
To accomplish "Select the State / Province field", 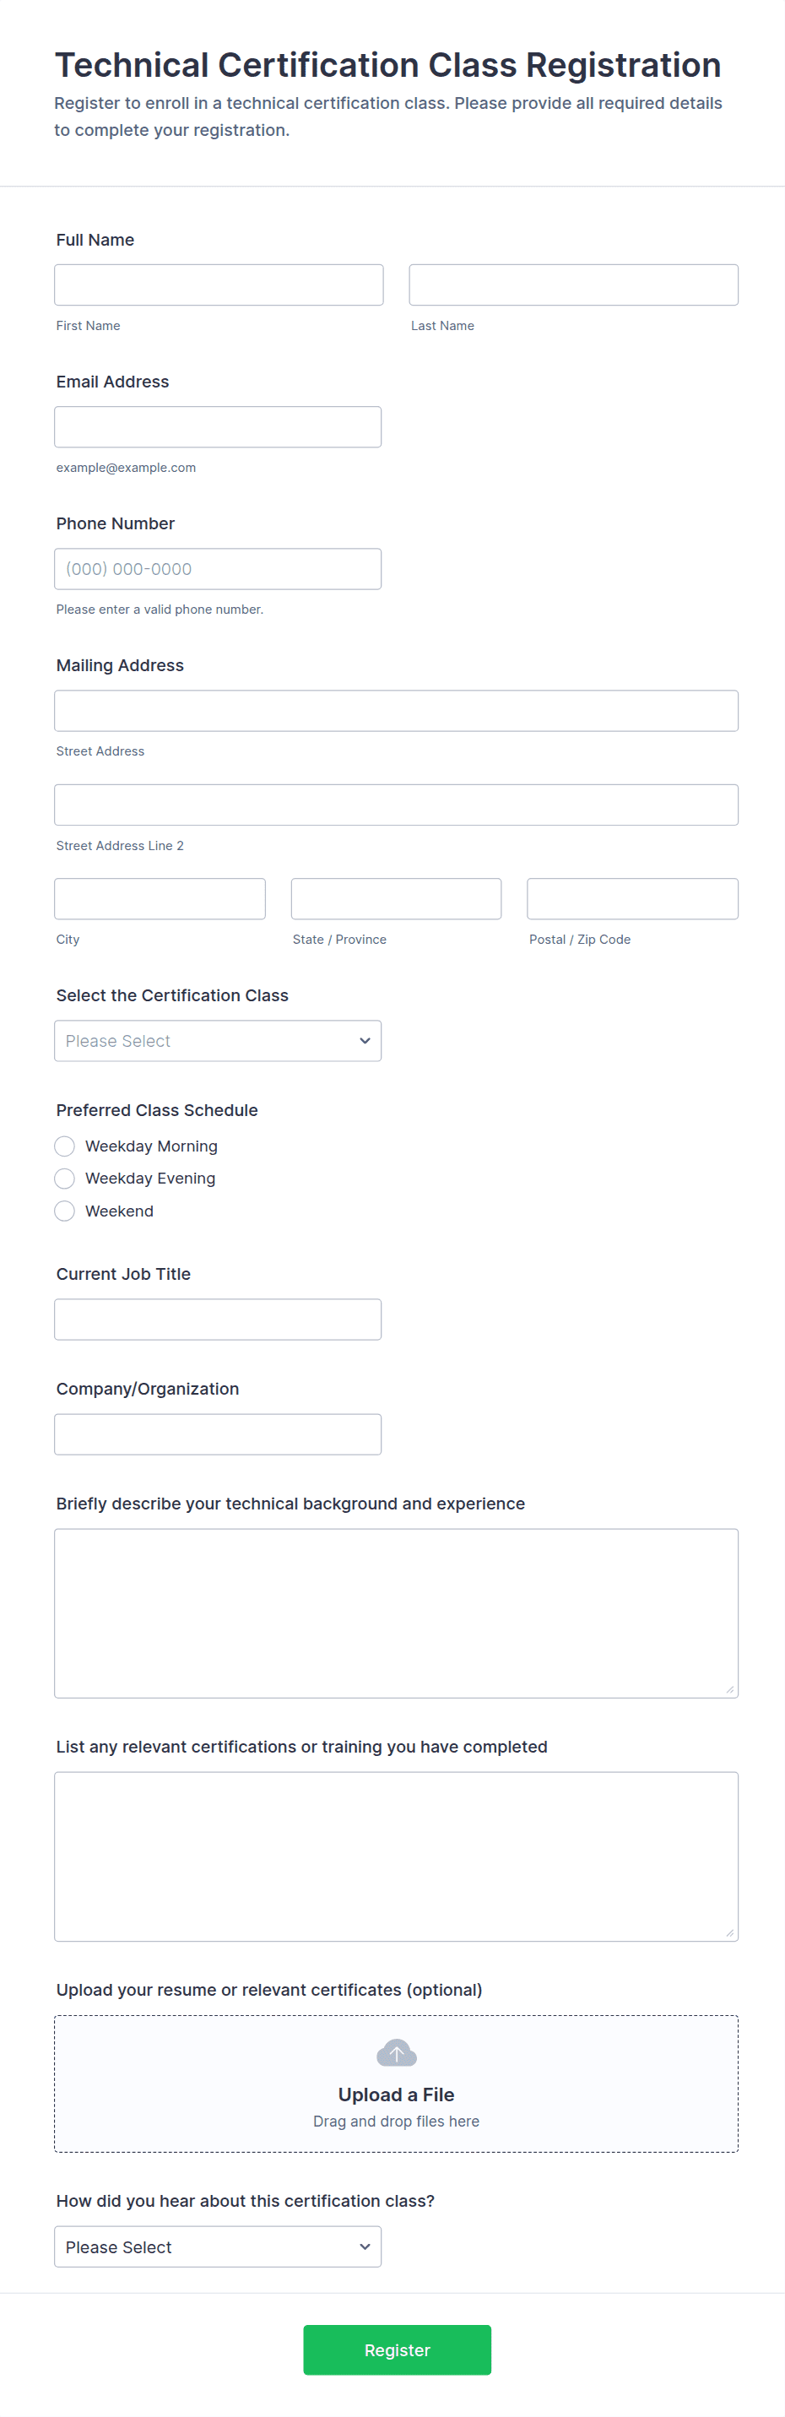I will coord(396,899).
